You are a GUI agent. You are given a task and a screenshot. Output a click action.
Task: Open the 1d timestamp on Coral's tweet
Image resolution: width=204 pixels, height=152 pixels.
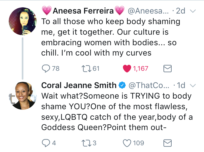coord(181,85)
